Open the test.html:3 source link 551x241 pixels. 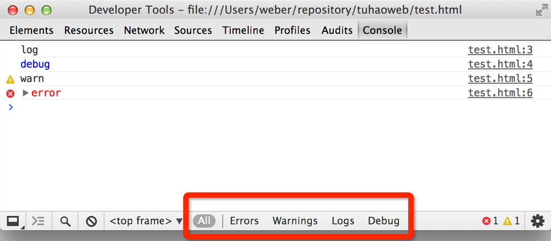[x=500, y=50]
